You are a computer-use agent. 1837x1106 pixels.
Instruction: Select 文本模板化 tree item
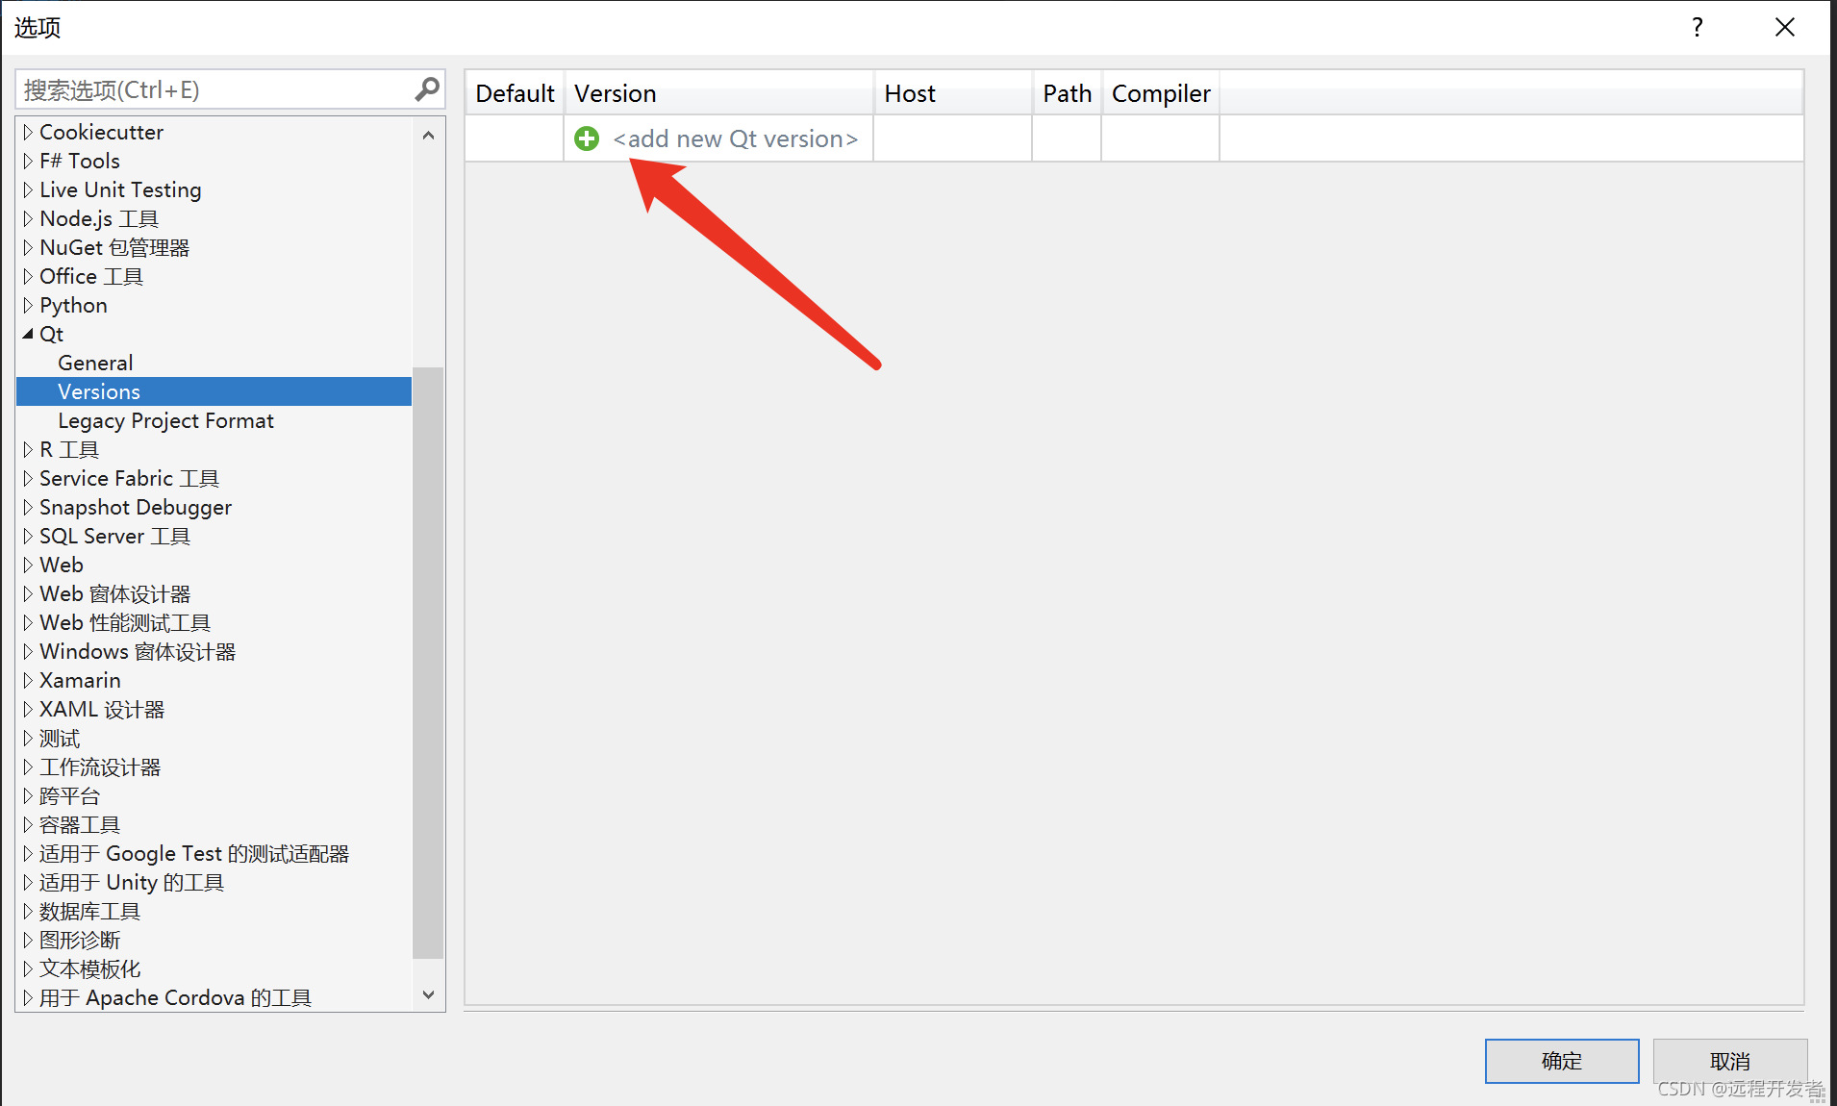[89, 968]
